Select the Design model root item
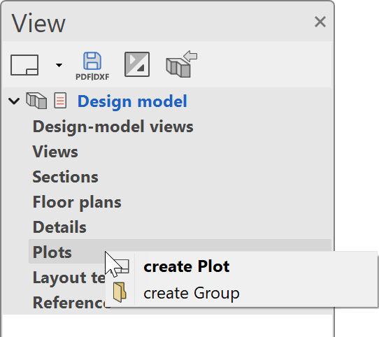379x337 pixels. pyautogui.click(x=132, y=101)
